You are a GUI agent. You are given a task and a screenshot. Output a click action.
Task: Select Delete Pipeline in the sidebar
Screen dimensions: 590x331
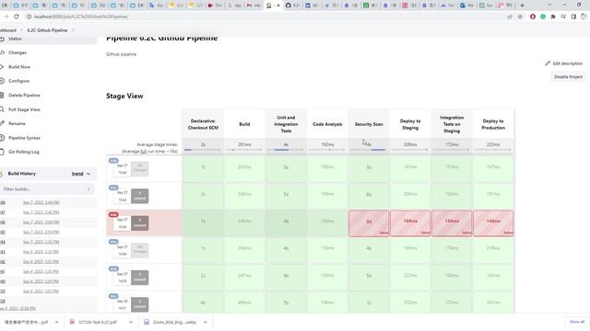point(24,95)
